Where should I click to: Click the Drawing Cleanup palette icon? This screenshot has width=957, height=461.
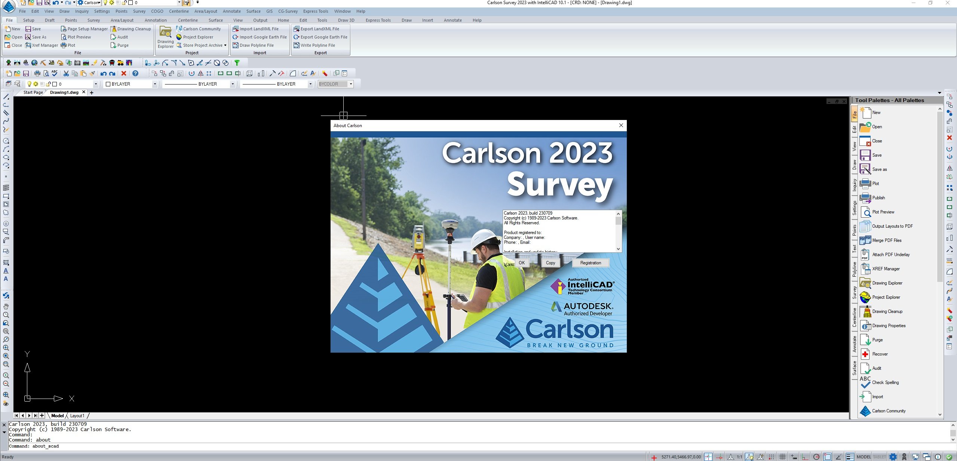tap(865, 311)
